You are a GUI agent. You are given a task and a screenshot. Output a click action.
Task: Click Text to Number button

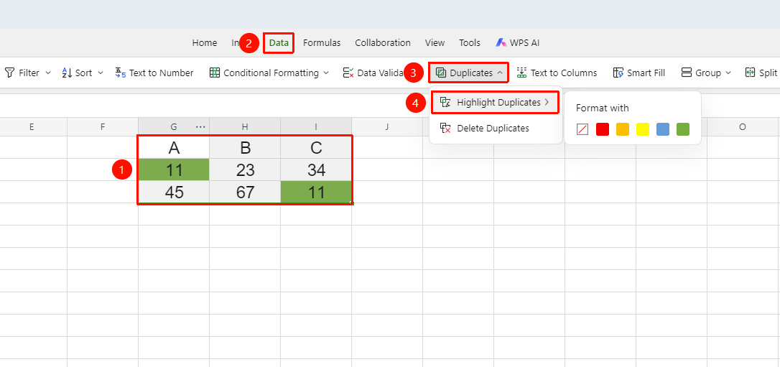154,73
